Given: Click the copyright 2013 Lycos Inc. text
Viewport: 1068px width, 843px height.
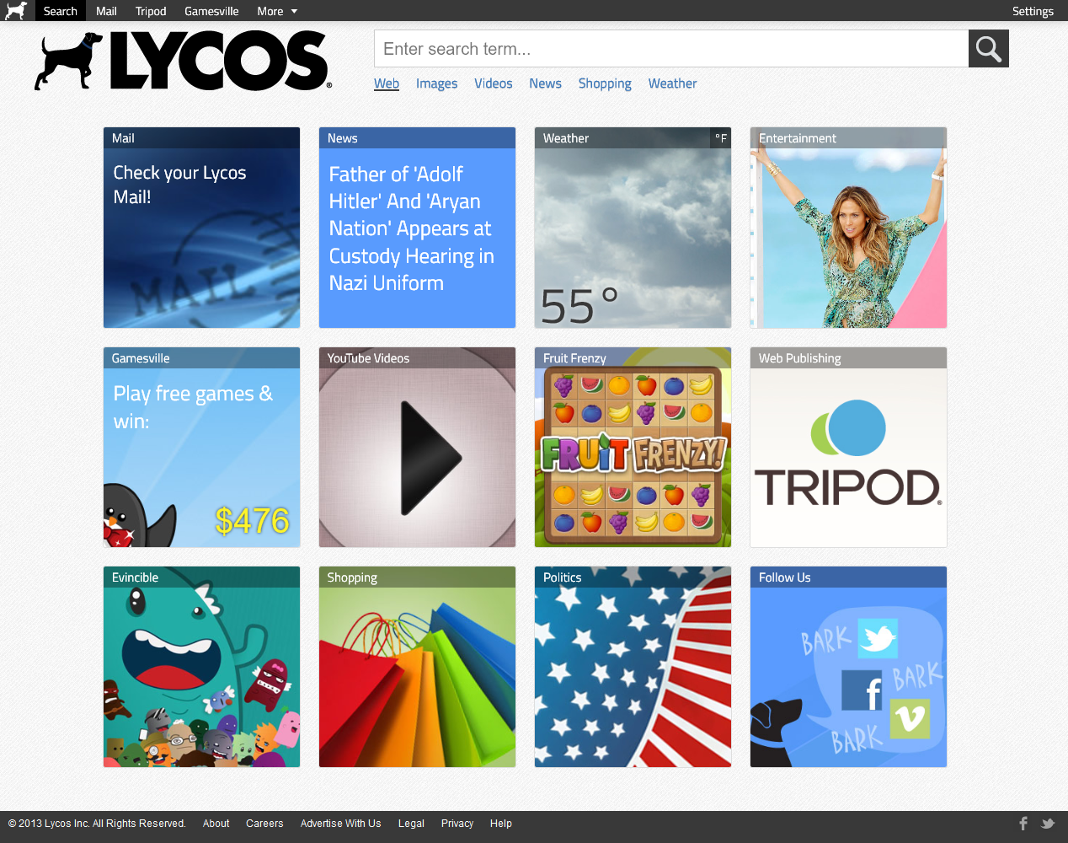Looking at the screenshot, I should point(97,824).
